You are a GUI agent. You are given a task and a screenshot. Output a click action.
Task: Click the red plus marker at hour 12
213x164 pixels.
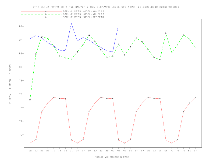(x=54, y=98)
